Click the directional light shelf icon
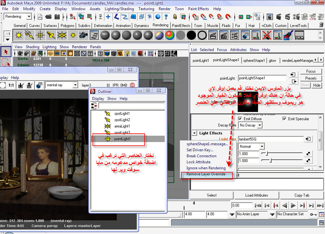325x234 pixels. pos(29,35)
